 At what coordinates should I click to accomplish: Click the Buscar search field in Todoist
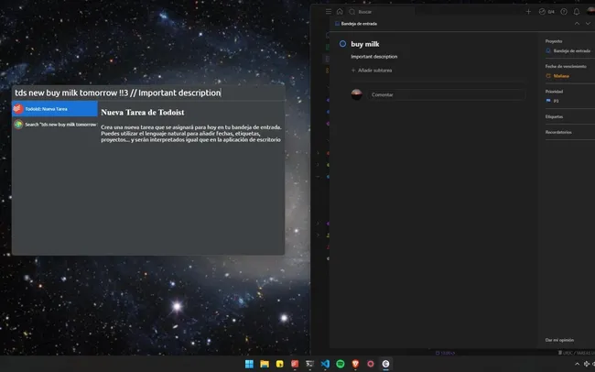[382, 12]
